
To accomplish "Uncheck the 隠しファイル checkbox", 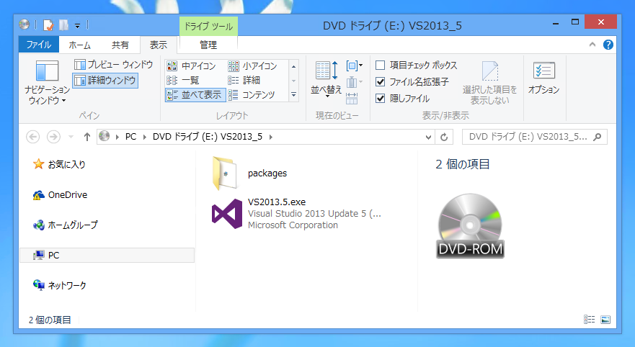I will 381,99.
